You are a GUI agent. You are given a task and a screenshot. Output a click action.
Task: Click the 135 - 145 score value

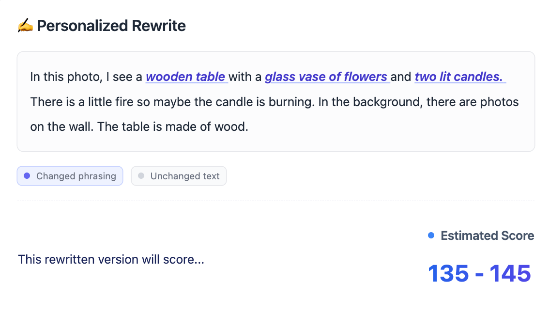pyautogui.click(x=479, y=273)
